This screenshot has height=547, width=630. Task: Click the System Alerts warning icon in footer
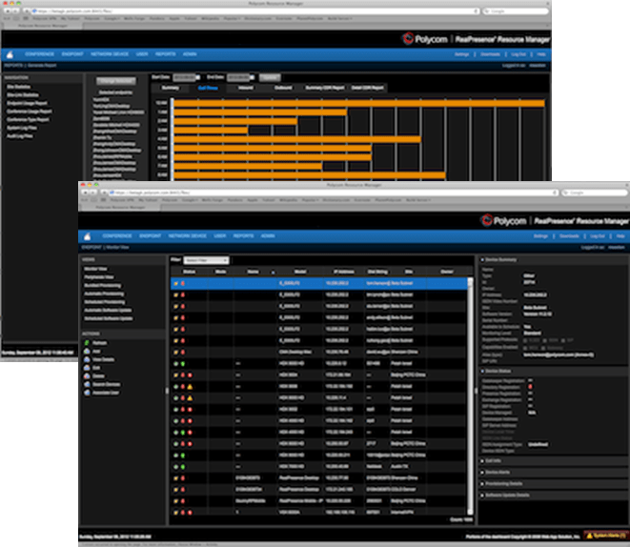pyautogui.click(x=590, y=536)
